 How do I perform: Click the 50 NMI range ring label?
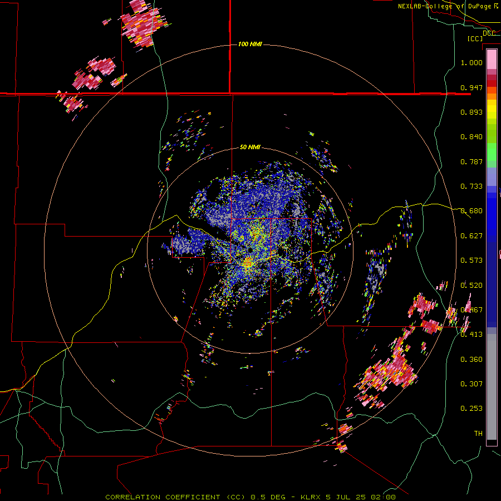[x=250, y=147]
